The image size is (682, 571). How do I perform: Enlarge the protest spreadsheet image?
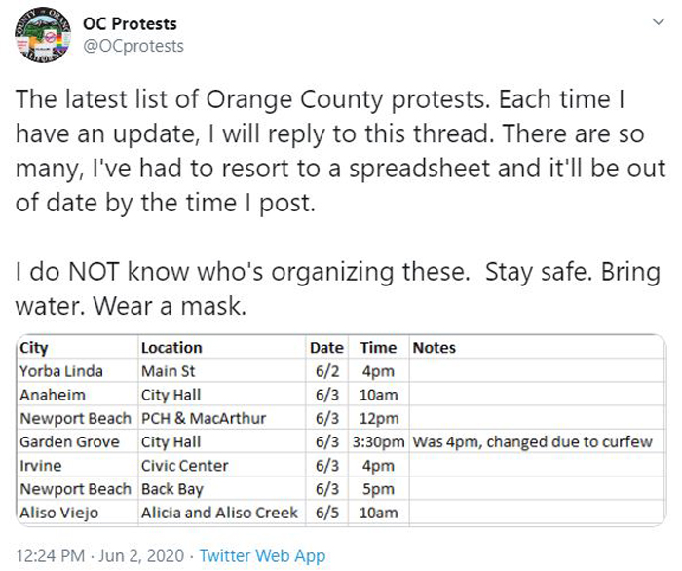(x=341, y=430)
